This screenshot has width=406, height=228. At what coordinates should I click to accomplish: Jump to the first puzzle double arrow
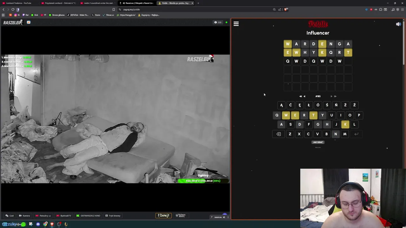(300, 96)
